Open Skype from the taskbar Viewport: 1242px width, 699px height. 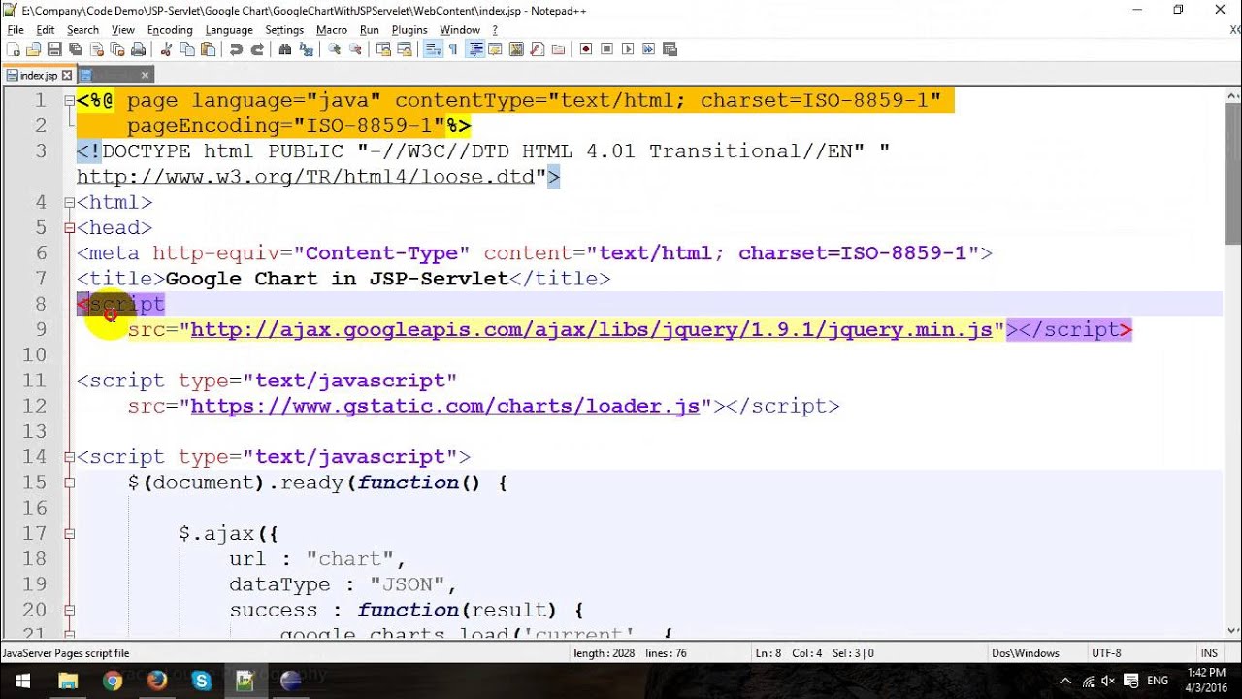(201, 681)
